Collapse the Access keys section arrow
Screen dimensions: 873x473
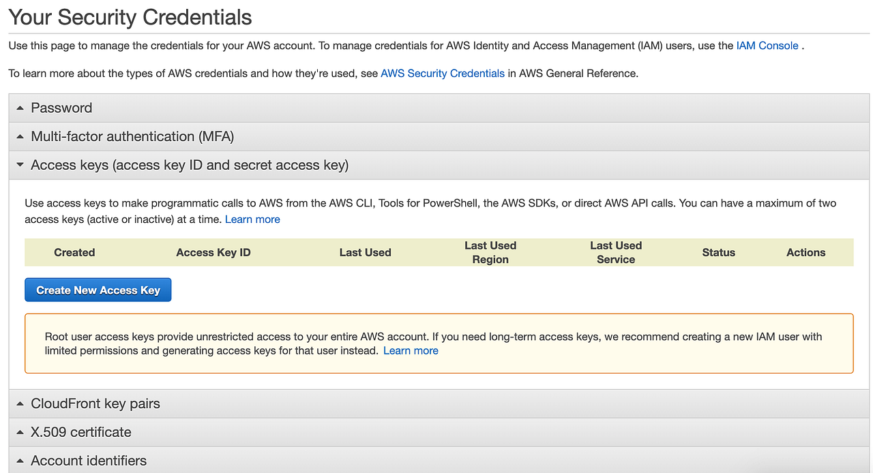click(x=20, y=165)
